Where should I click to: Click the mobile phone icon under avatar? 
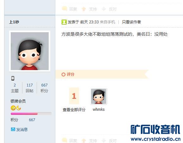pos(13,78)
